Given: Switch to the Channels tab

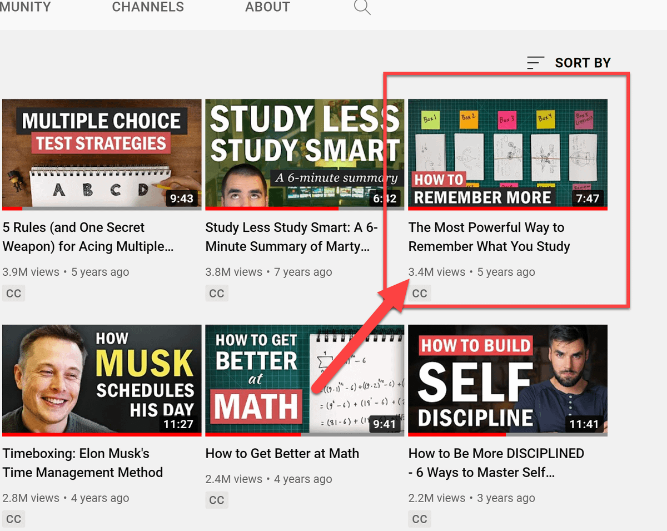Looking at the screenshot, I should pyautogui.click(x=148, y=7).
